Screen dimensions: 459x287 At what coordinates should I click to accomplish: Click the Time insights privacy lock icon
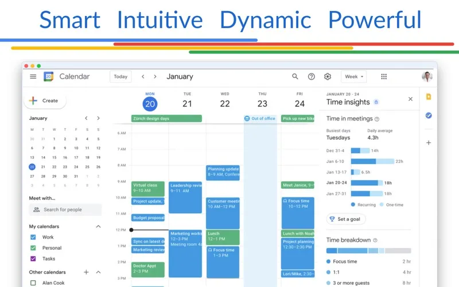pyautogui.click(x=376, y=102)
